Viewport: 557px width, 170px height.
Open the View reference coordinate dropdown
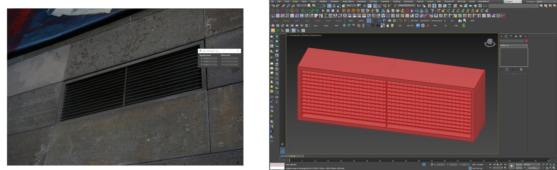[x=351, y=6]
